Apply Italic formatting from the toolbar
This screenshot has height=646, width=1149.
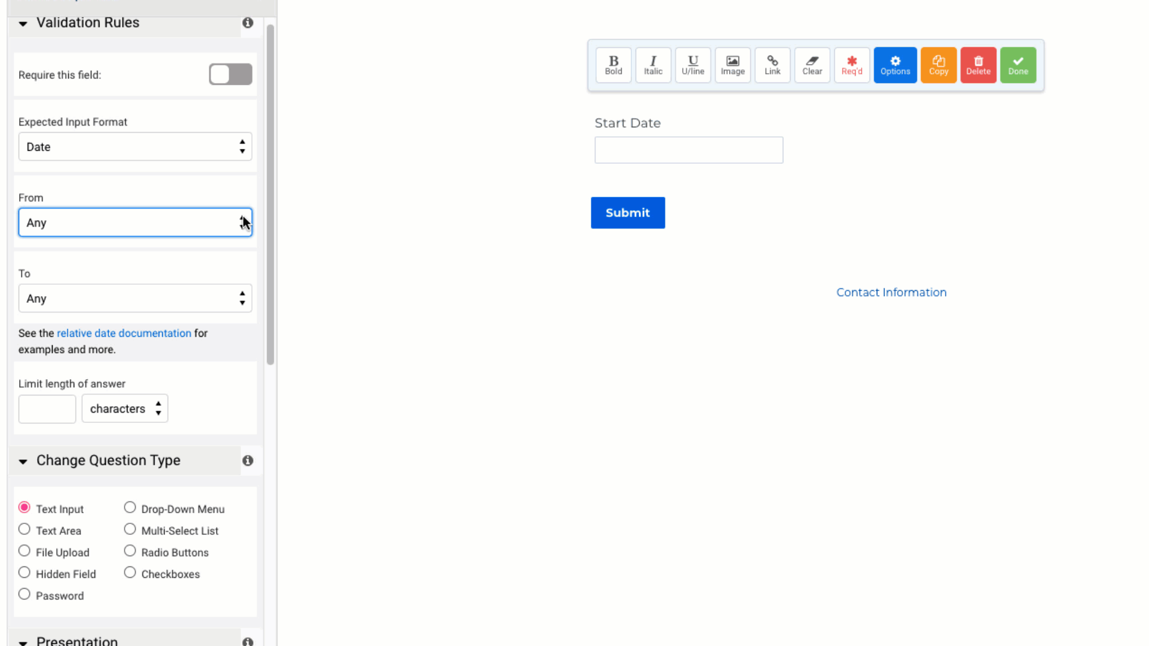pos(653,65)
